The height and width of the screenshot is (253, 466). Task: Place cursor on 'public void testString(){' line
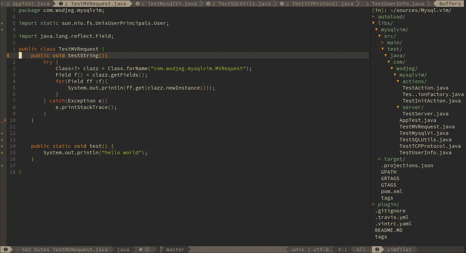click(x=69, y=56)
